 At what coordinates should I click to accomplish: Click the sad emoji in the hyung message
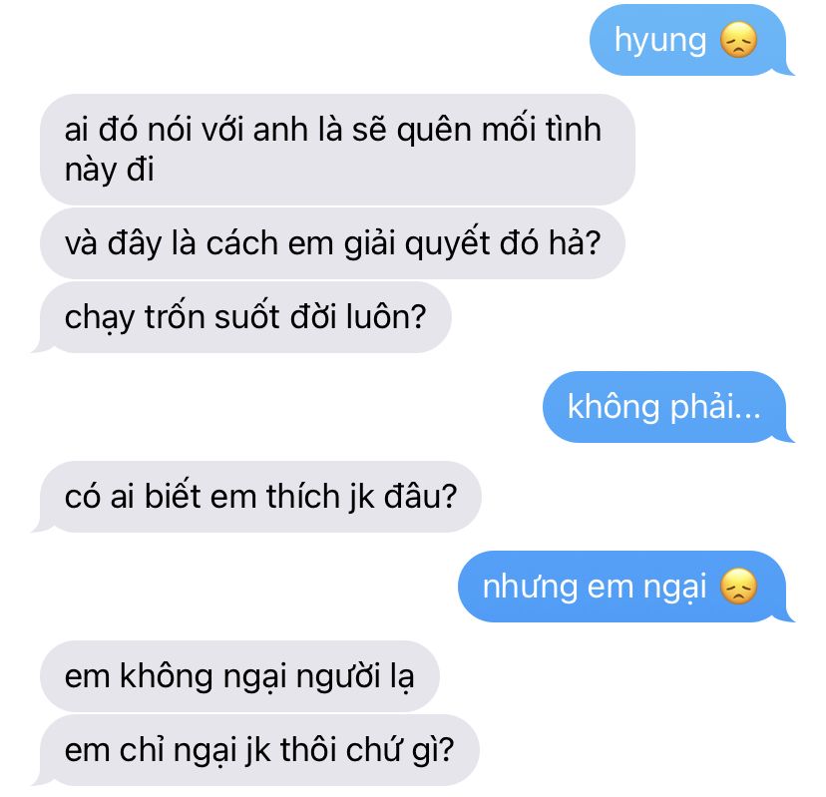click(738, 40)
